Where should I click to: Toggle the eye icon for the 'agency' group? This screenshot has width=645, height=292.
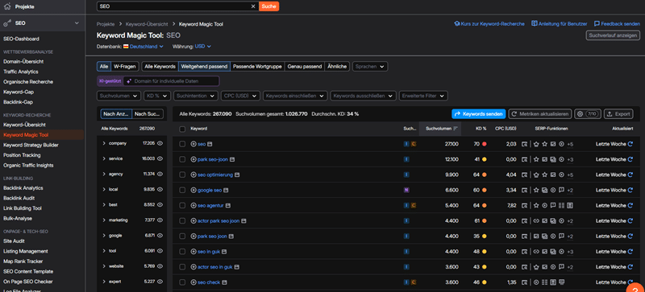[x=160, y=174]
